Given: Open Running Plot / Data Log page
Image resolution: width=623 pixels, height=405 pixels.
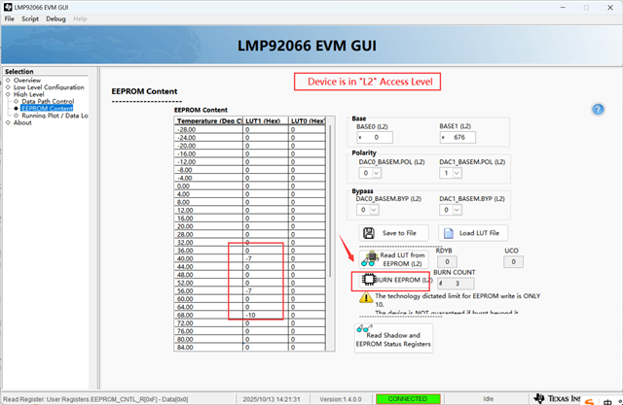Looking at the screenshot, I should coord(55,116).
